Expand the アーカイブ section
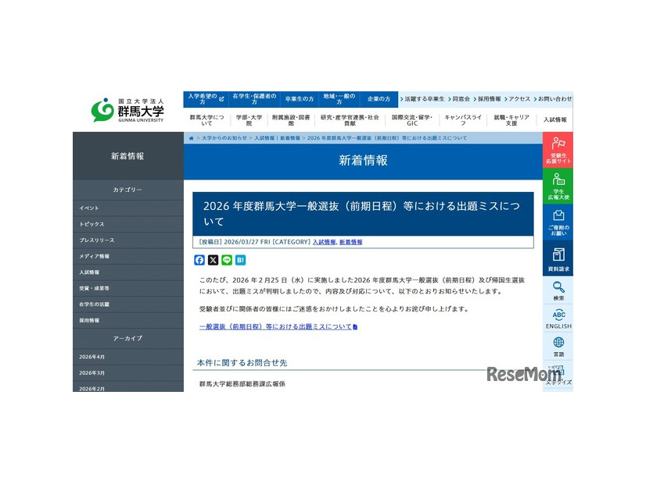The width and height of the screenshot is (646, 484). (127, 339)
